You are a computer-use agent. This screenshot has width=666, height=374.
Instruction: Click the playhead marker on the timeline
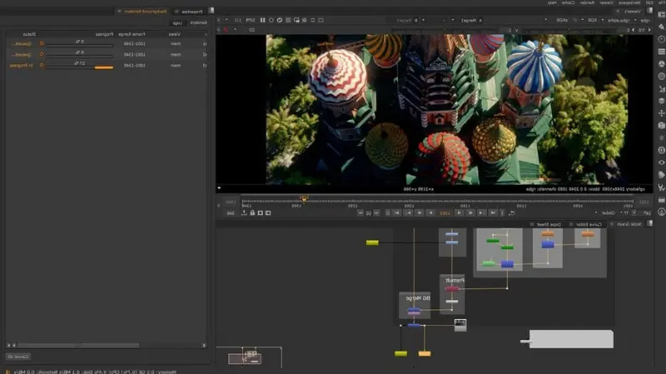pyautogui.click(x=304, y=199)
